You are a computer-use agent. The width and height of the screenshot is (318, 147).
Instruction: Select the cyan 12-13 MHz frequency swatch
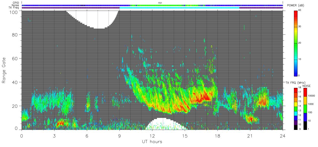click(x=296, y=113)
